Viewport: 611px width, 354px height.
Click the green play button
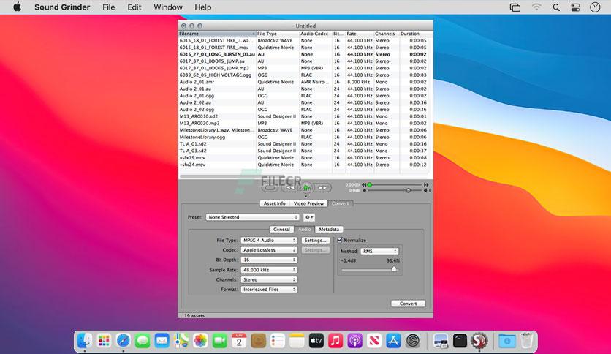click(306, 187)
